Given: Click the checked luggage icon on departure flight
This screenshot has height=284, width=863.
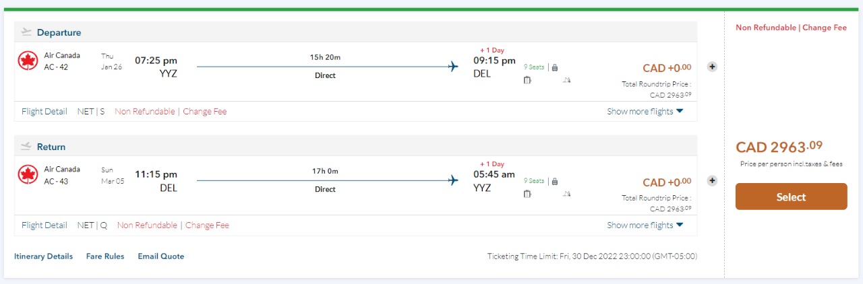Looking at the screenshot, I should (x=527, y=80).
